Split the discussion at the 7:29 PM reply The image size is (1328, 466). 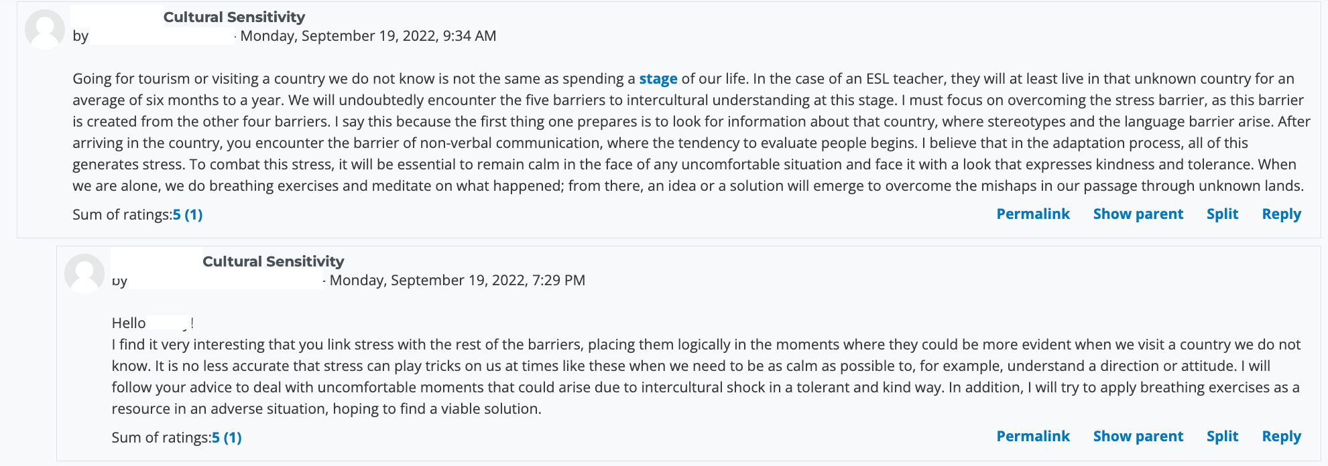pos(1222,437)
